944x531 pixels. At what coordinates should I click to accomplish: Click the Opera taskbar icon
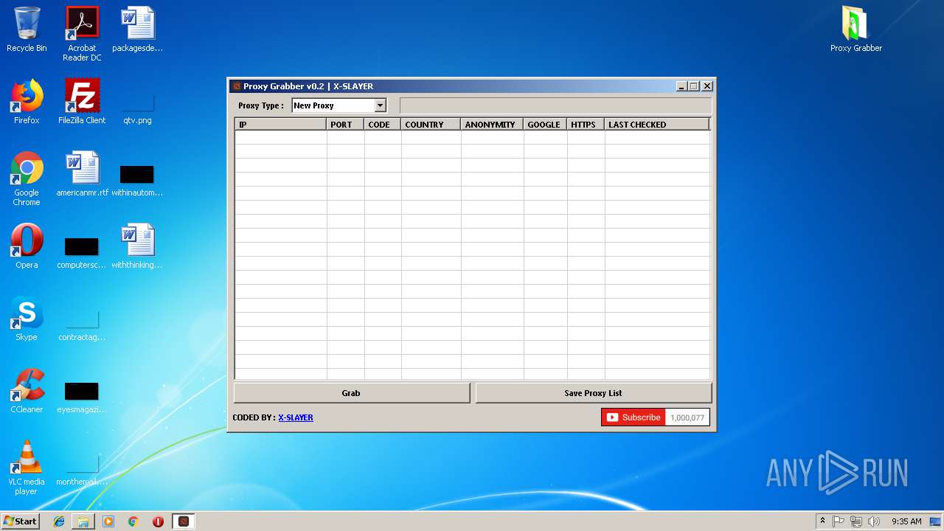point(158,521)
